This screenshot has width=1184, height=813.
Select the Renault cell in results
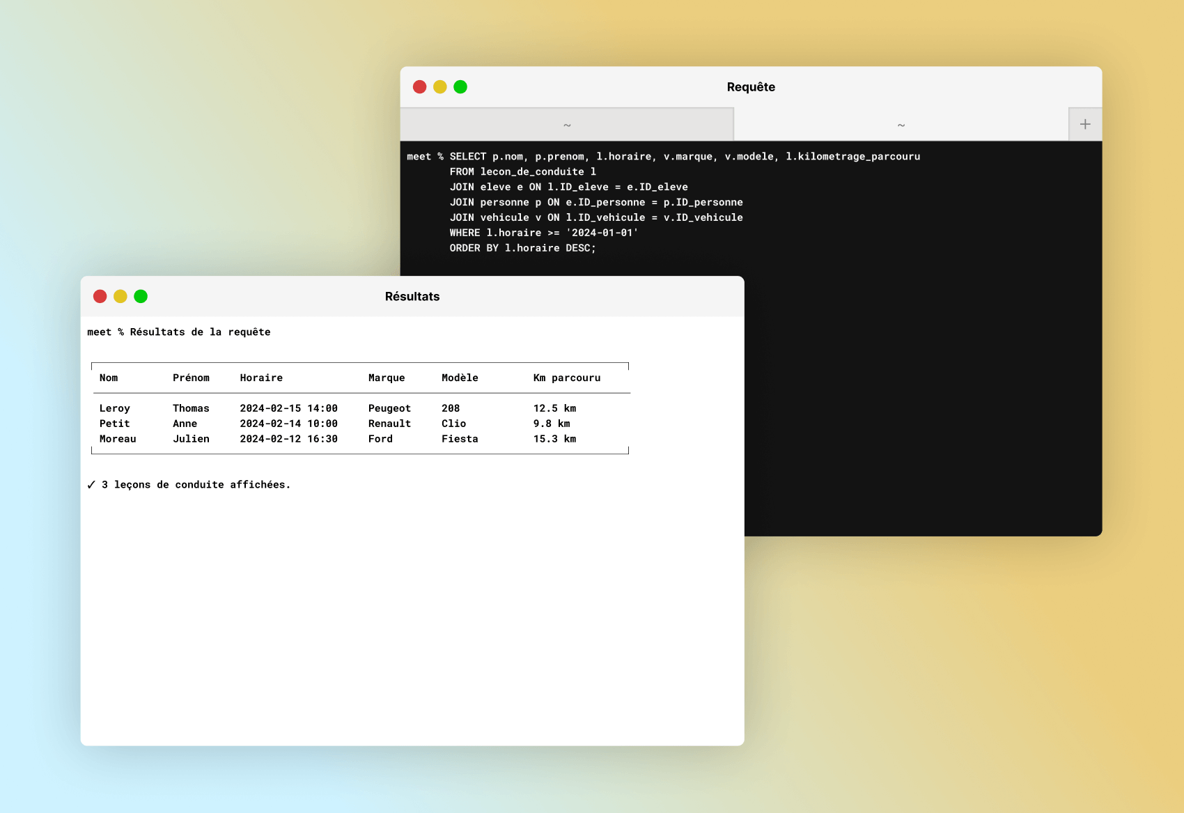[x=389, y=424]
